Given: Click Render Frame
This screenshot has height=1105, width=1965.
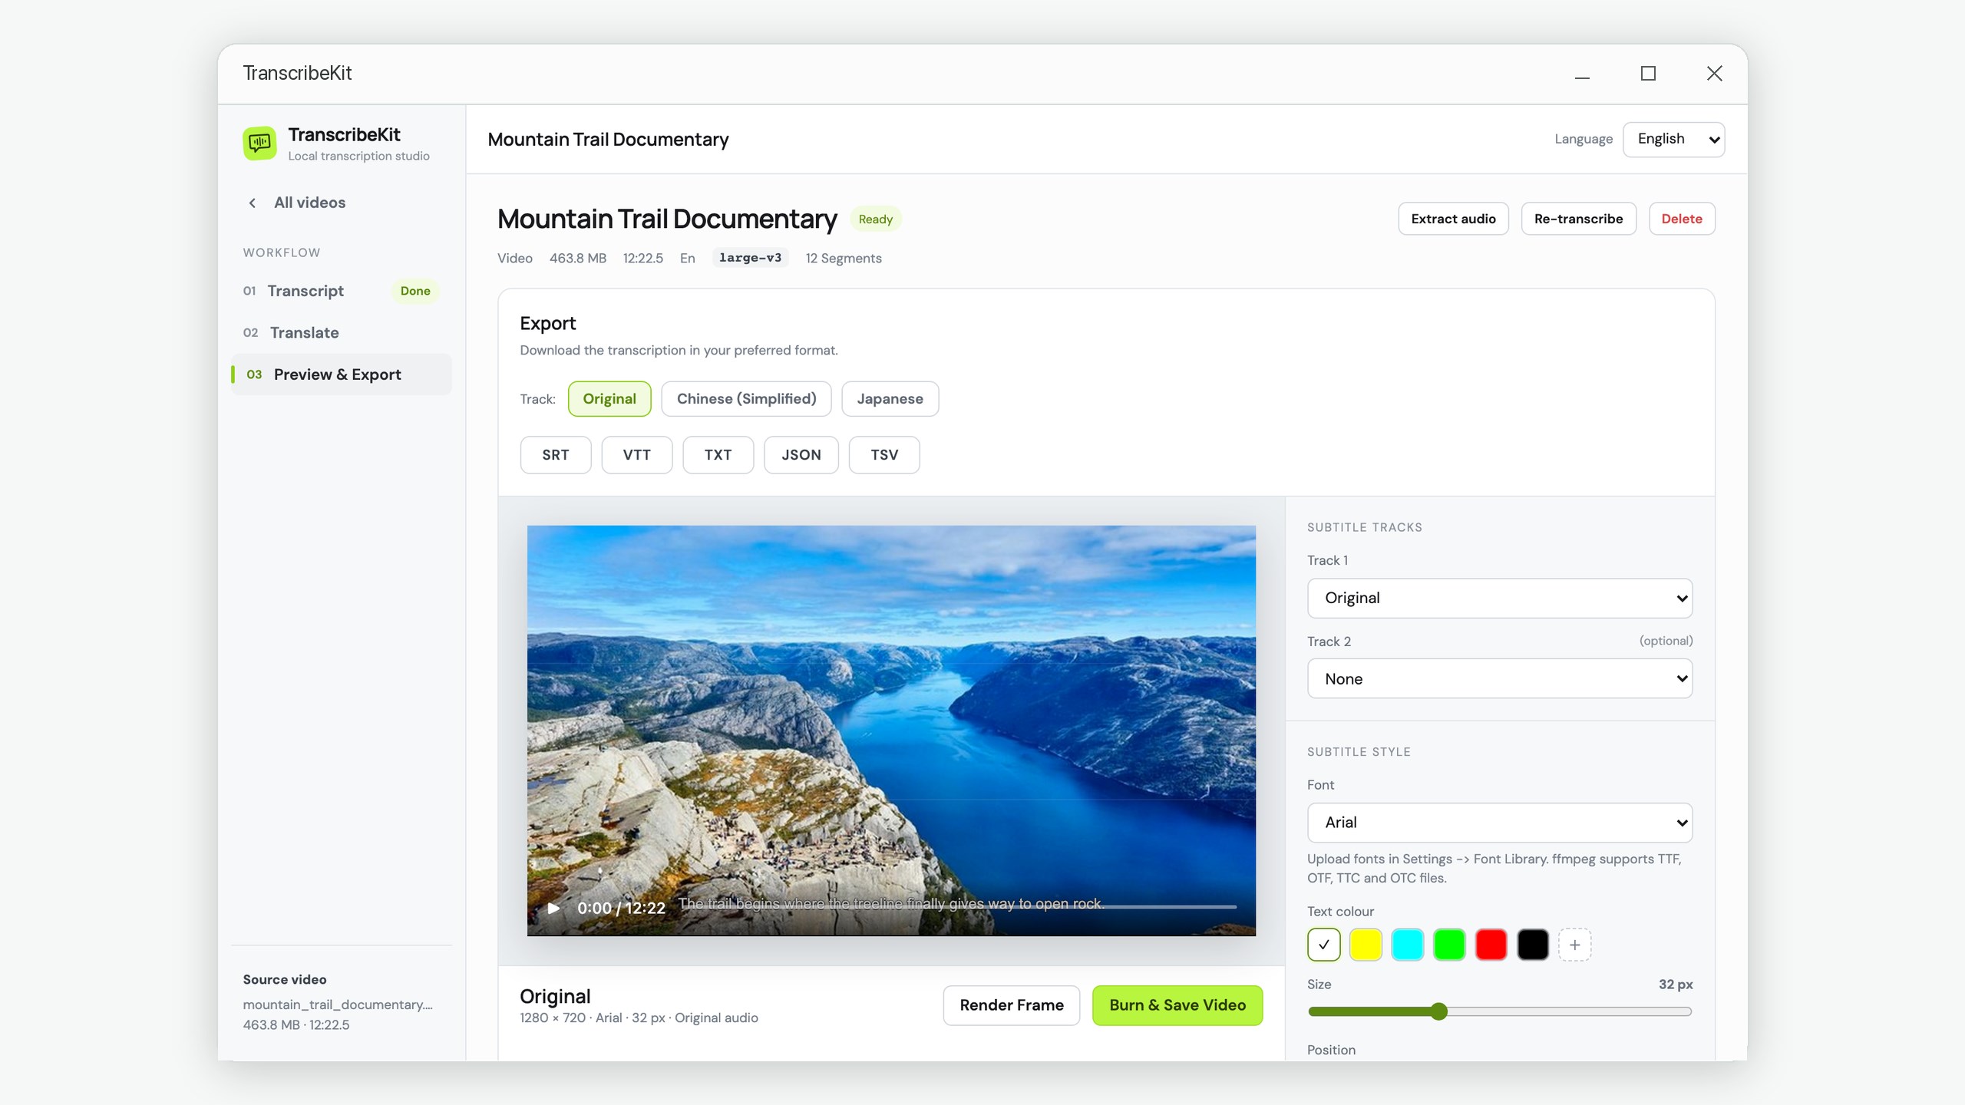Looking at the screenshot, I should pos(1011,1005).
